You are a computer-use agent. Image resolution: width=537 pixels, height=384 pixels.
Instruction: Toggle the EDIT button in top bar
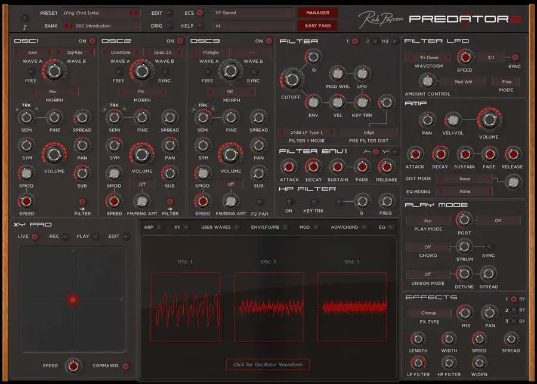[x=168, y=13]
